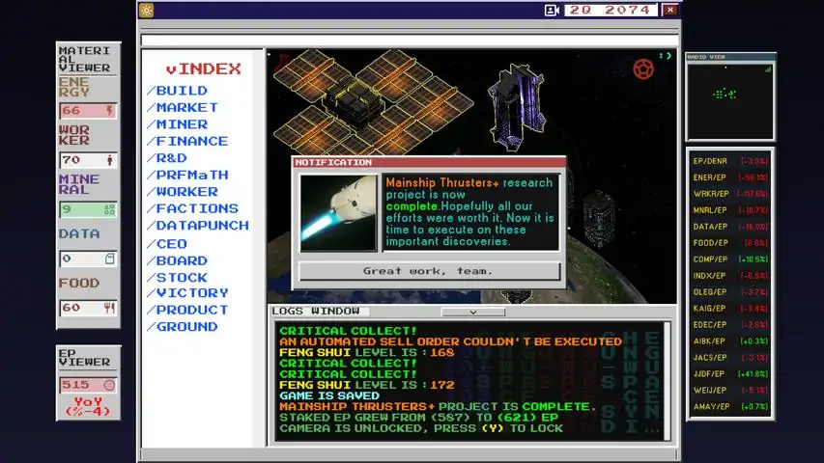Click the solar panel station in space view

(371, 102)
